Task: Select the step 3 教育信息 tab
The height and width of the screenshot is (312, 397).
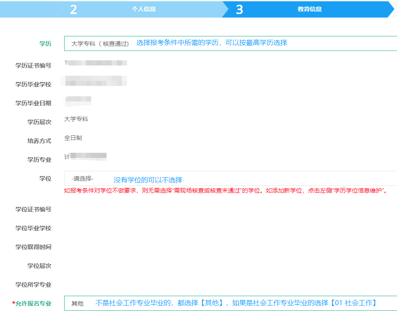Action: pyautogui.click(x=309, y=9)
